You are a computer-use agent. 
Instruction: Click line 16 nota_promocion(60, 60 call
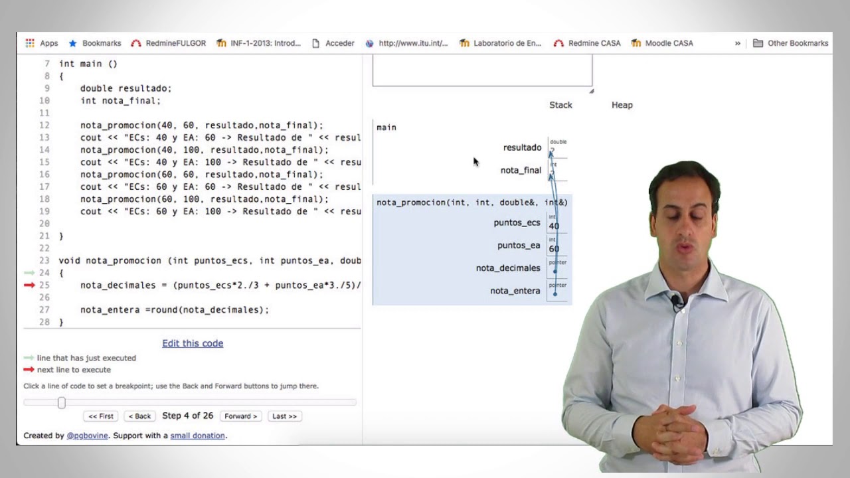click(x=202, y=174)
